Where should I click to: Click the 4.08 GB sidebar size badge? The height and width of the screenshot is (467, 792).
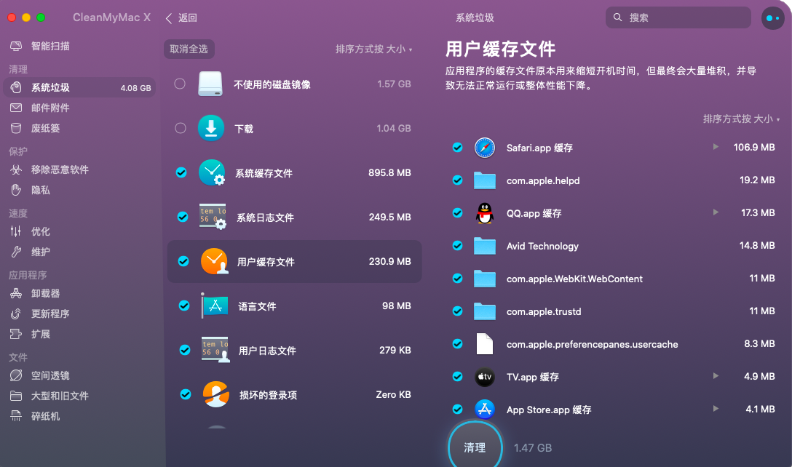pos(135,88)
